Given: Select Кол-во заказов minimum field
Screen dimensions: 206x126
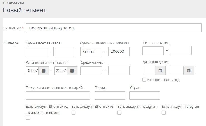Looking at the screenshot, I should pos(153,51).
